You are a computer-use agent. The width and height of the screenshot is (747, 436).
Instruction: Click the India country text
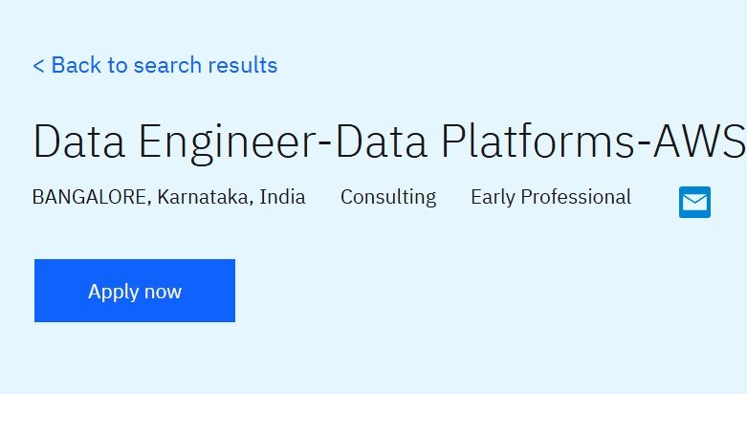click(282, 197)
